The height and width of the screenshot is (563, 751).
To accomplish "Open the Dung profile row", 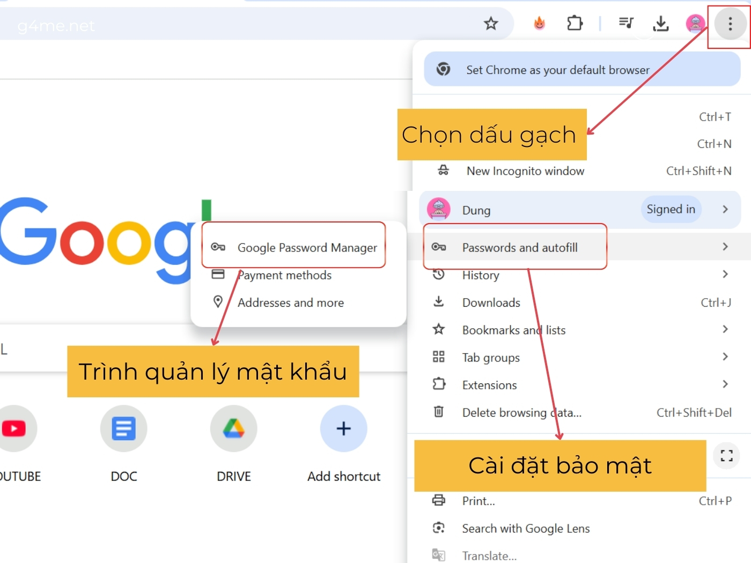I will coord(580,210).
